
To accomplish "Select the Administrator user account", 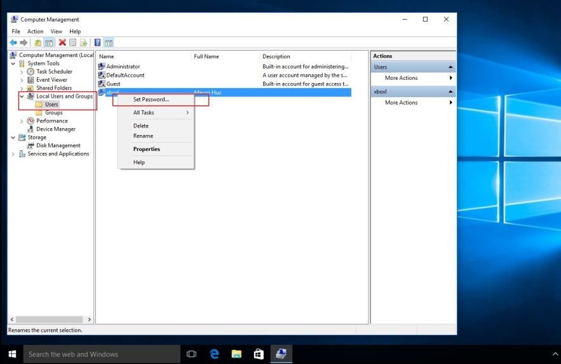I will (x=123, y=67).
